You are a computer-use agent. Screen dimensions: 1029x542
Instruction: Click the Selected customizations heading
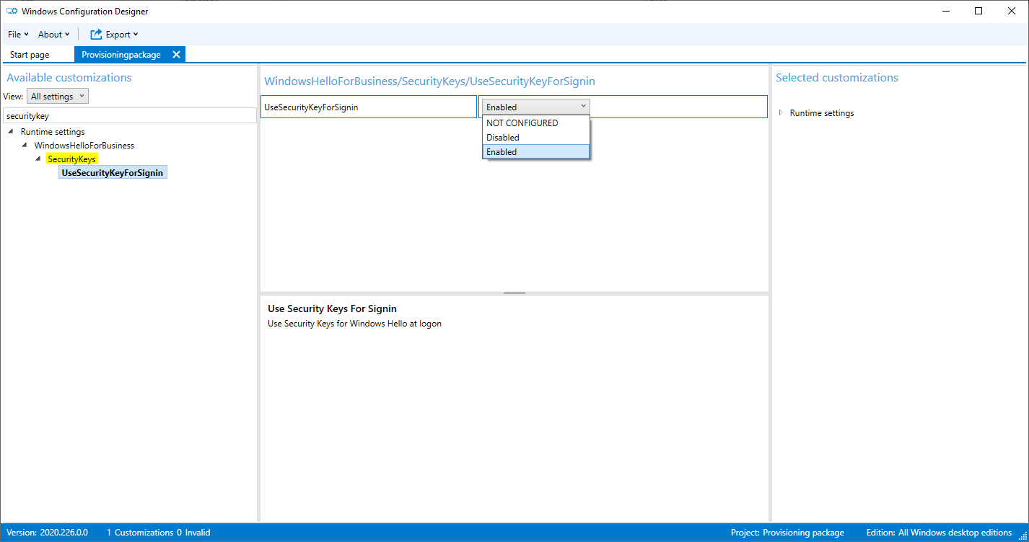tap(837, 78)
